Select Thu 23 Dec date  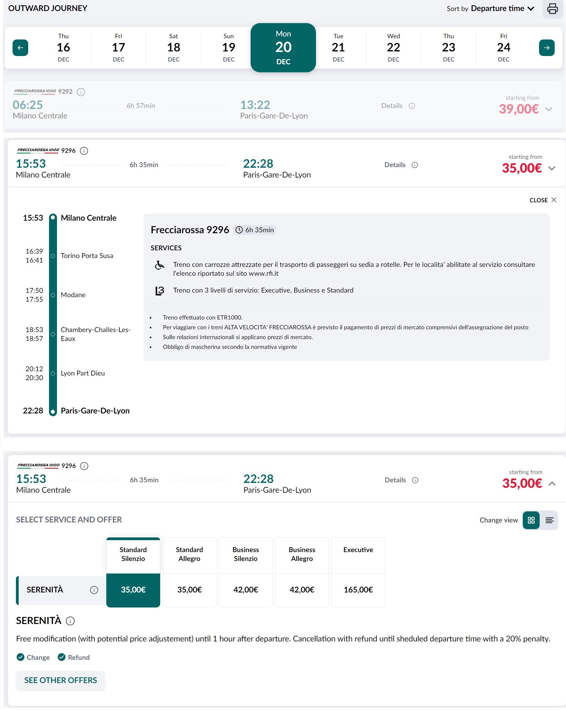pyautogui.click(x=448, y=48)
